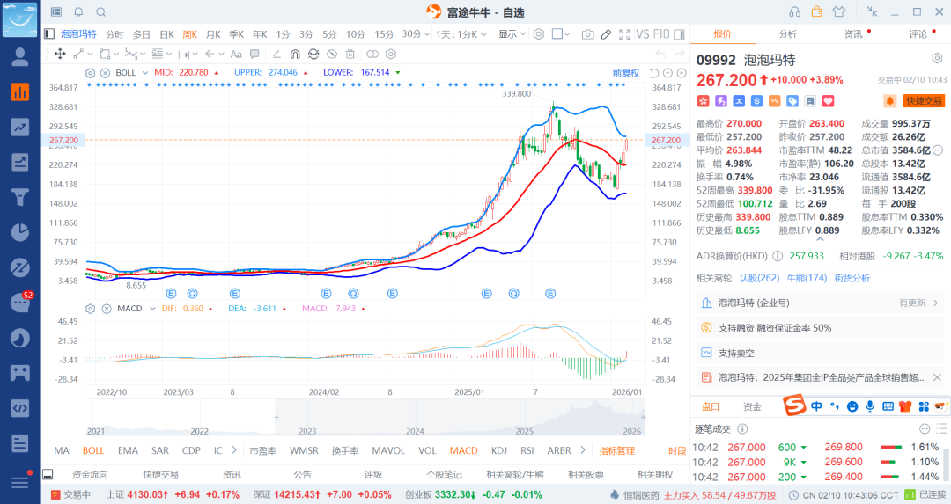The image size is (951, 504).
Task: Select the comment bubble annotation tool
Action: pyautogui.click(x=254, y=54)
